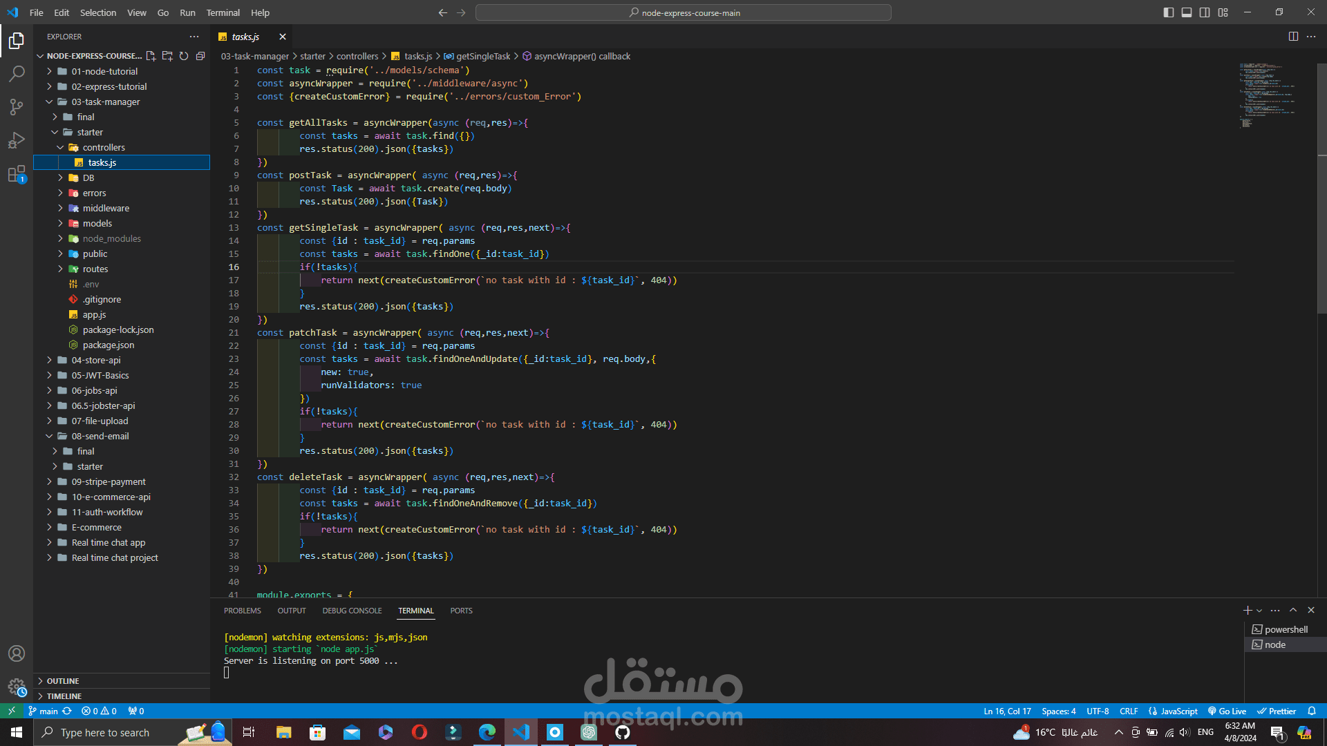Expand the 04-store-api folder

pos(95,360)
